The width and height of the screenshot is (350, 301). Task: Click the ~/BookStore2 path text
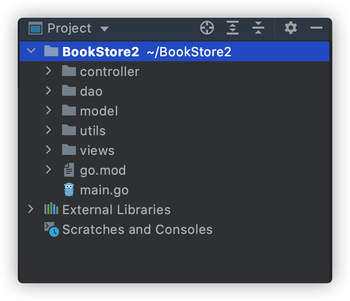(189, 52)
